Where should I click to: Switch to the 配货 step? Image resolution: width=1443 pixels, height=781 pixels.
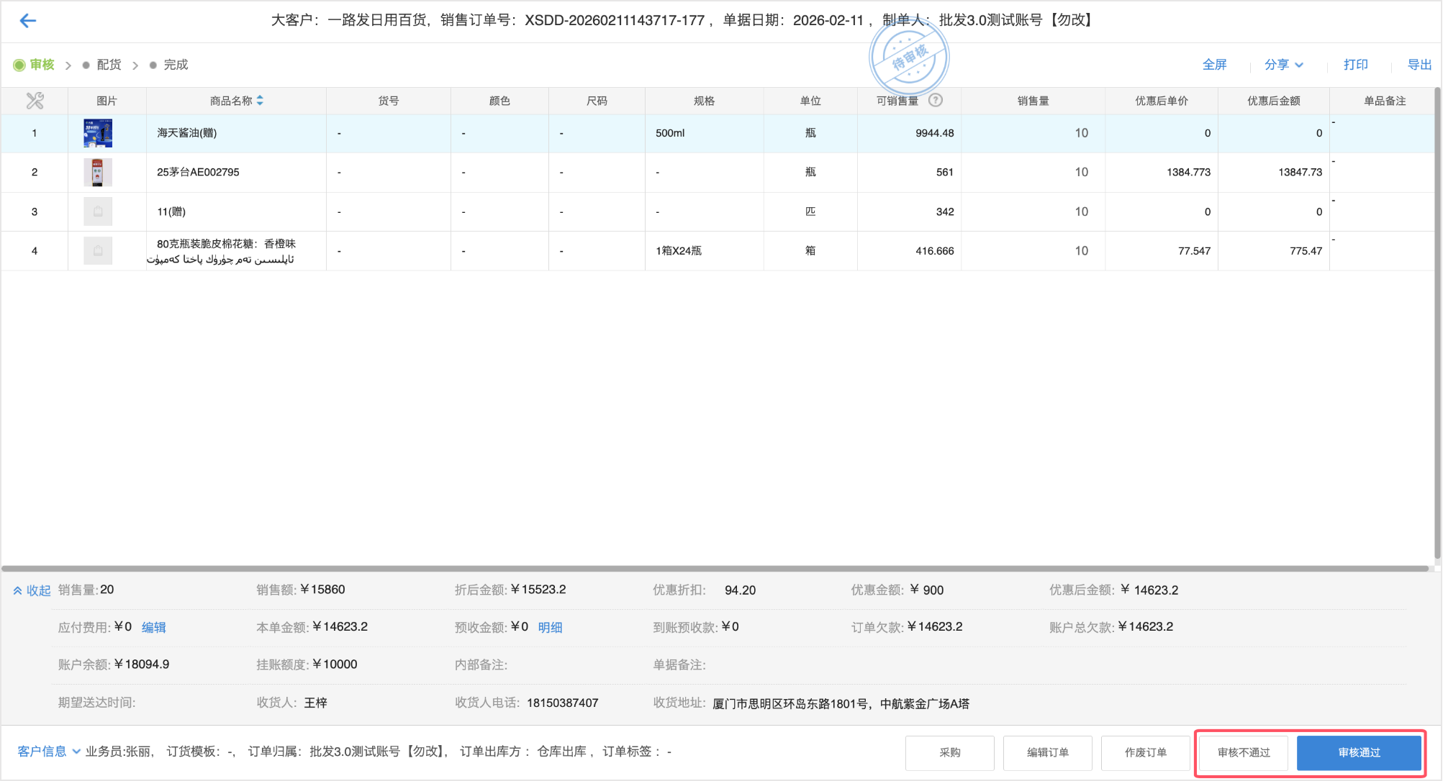click(x=108, y=64)
